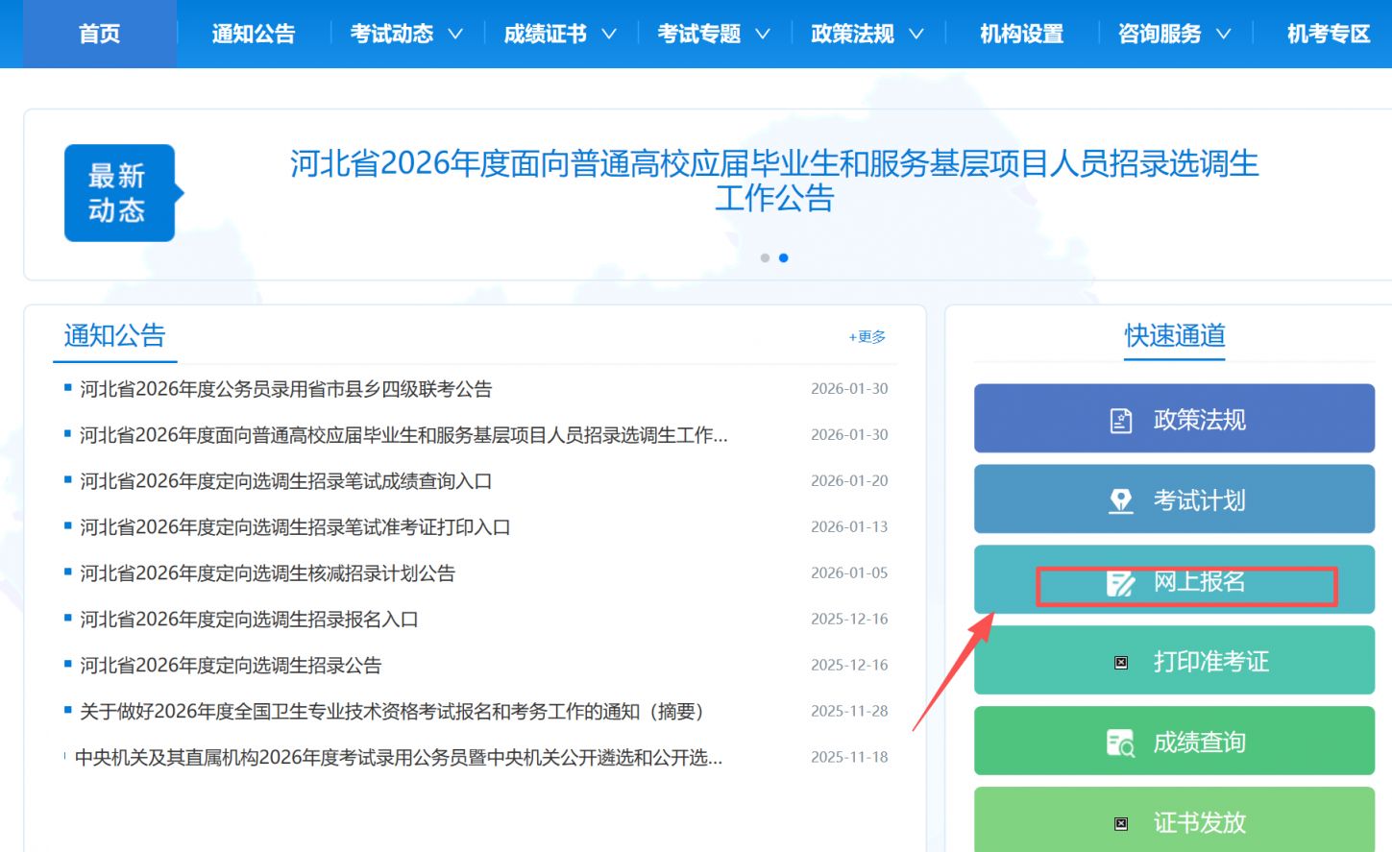Open notice 定向选调生招录报名入口
The height and width of the screenshot is (852, 1392).
pyautogui.click(x=249, y=620)
